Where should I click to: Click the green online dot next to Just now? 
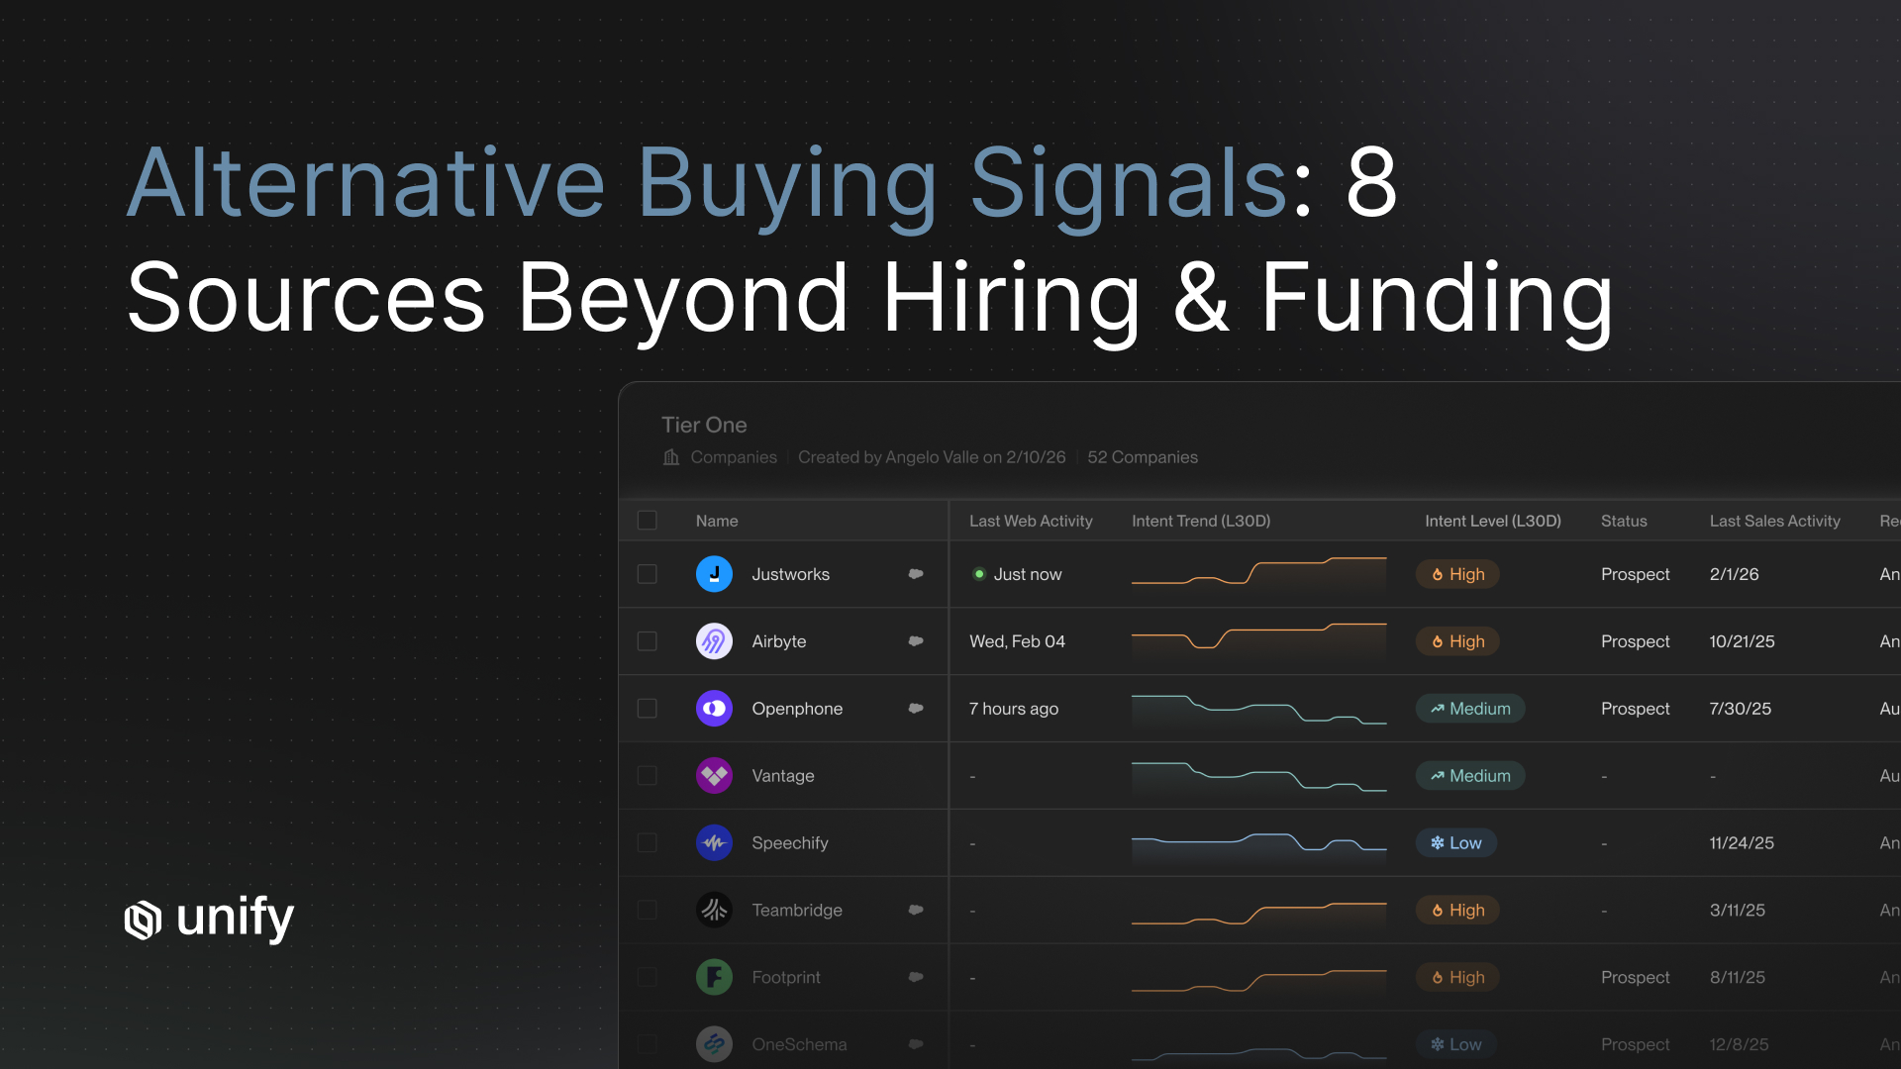point(979,574)
